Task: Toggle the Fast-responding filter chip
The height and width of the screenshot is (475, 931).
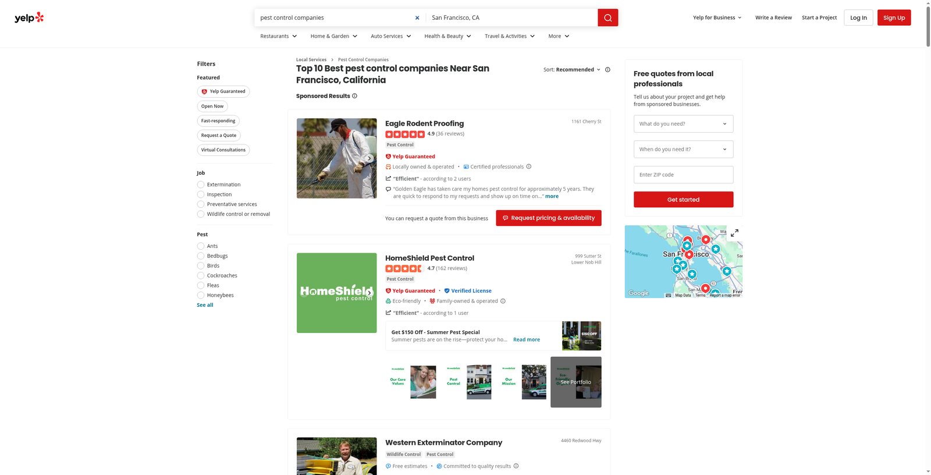Action: [218, 121]
